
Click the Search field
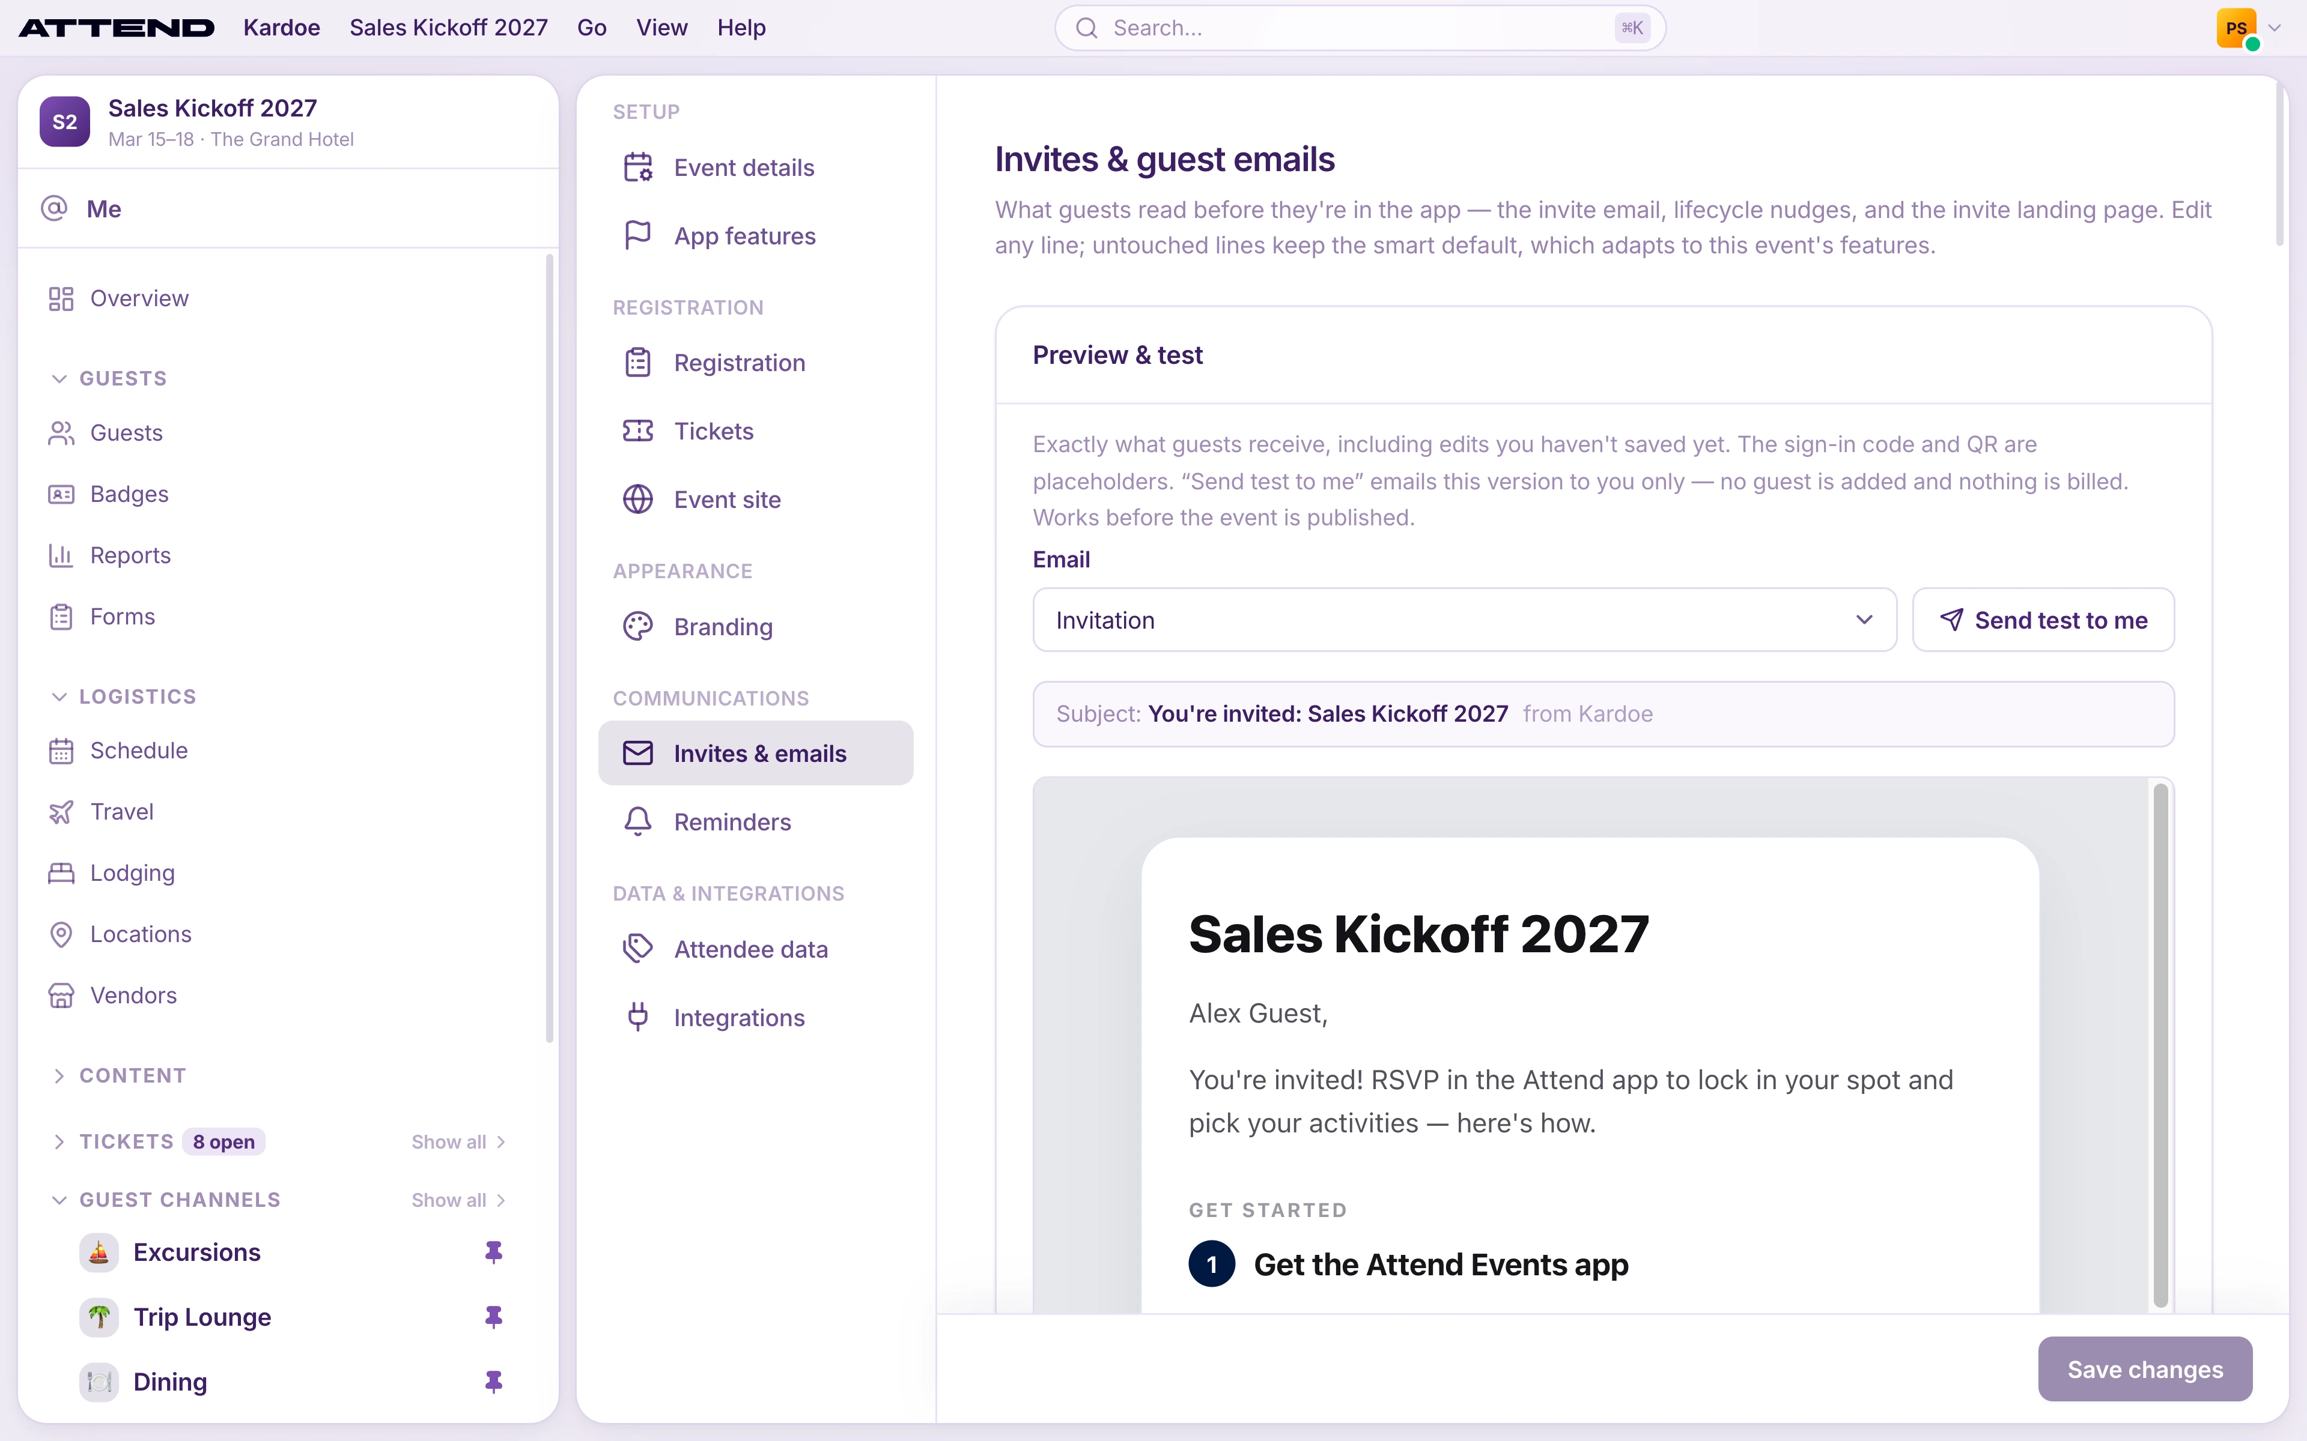(x=1360, y=28)
